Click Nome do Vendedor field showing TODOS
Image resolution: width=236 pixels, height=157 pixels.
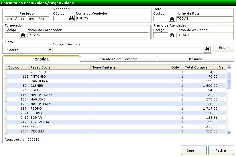(112, 19)
